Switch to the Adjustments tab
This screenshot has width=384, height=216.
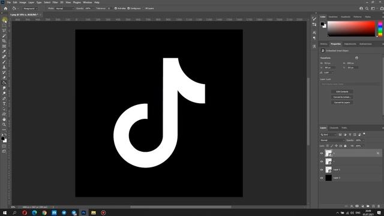350,44
